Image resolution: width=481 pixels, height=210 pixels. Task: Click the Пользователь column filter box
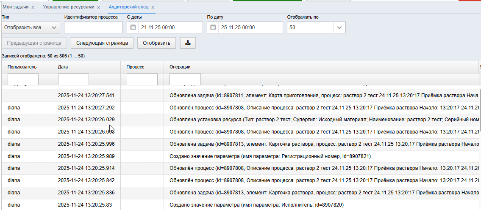pos(23,79)
